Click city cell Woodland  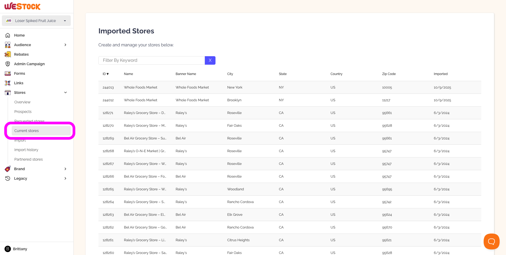coord(235,189)
